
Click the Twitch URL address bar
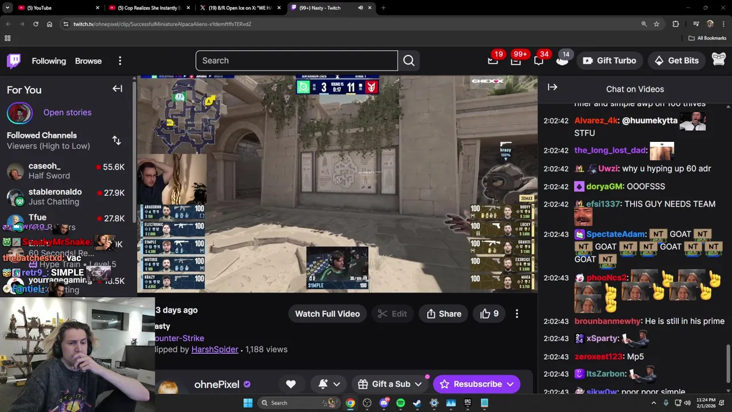[x=349, y=24]
